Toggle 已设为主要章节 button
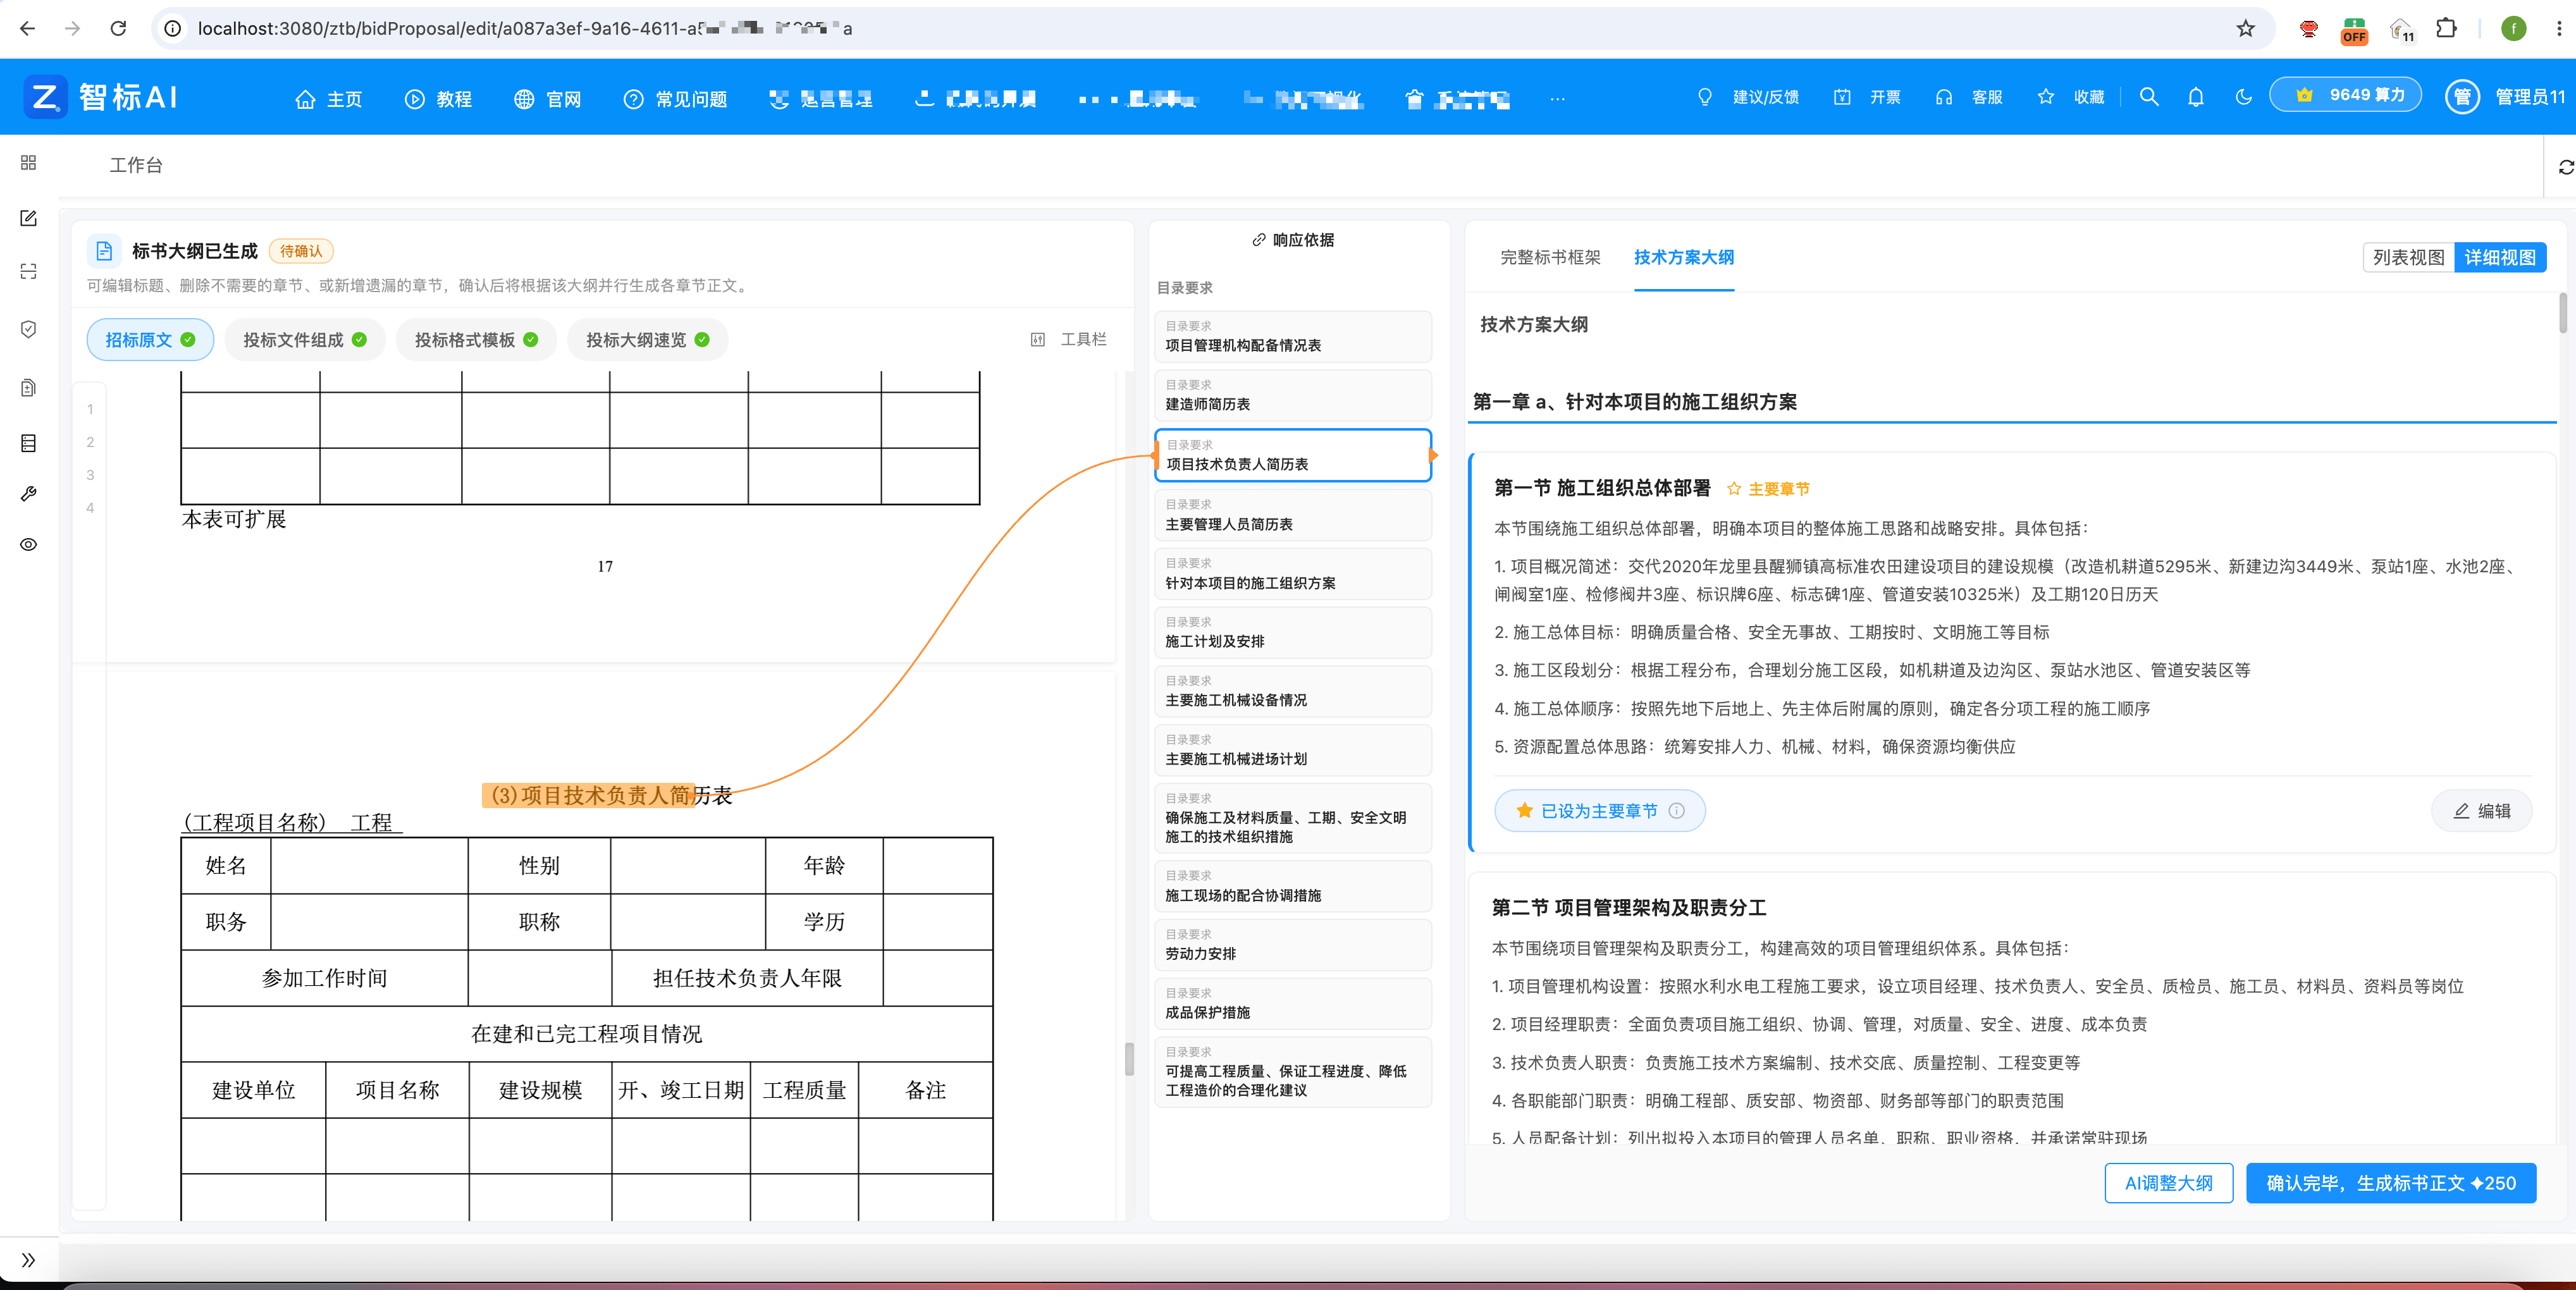 tap(1599, 811)
